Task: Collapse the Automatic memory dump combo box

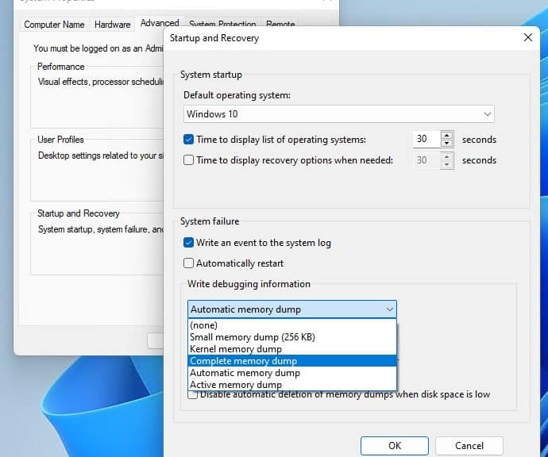Action: [291, 309]
